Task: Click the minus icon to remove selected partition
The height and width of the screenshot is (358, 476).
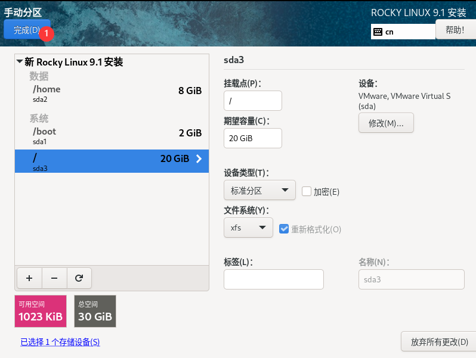Action: [x=54, y=278]
